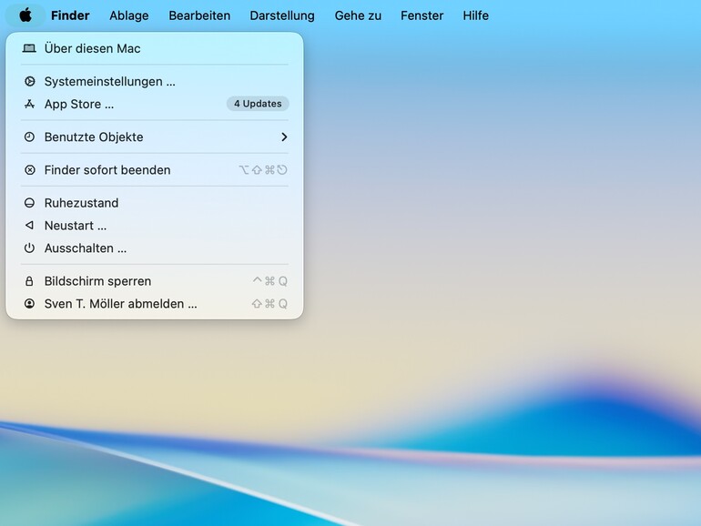Choose Neustart …

pos(155,226)
